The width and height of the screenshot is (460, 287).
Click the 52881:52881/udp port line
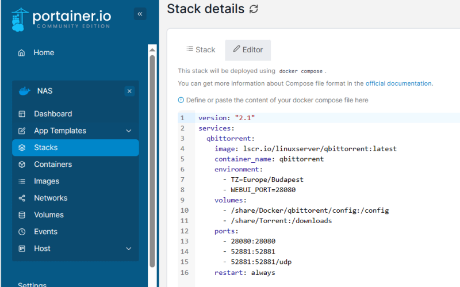(x=257, y=262)
